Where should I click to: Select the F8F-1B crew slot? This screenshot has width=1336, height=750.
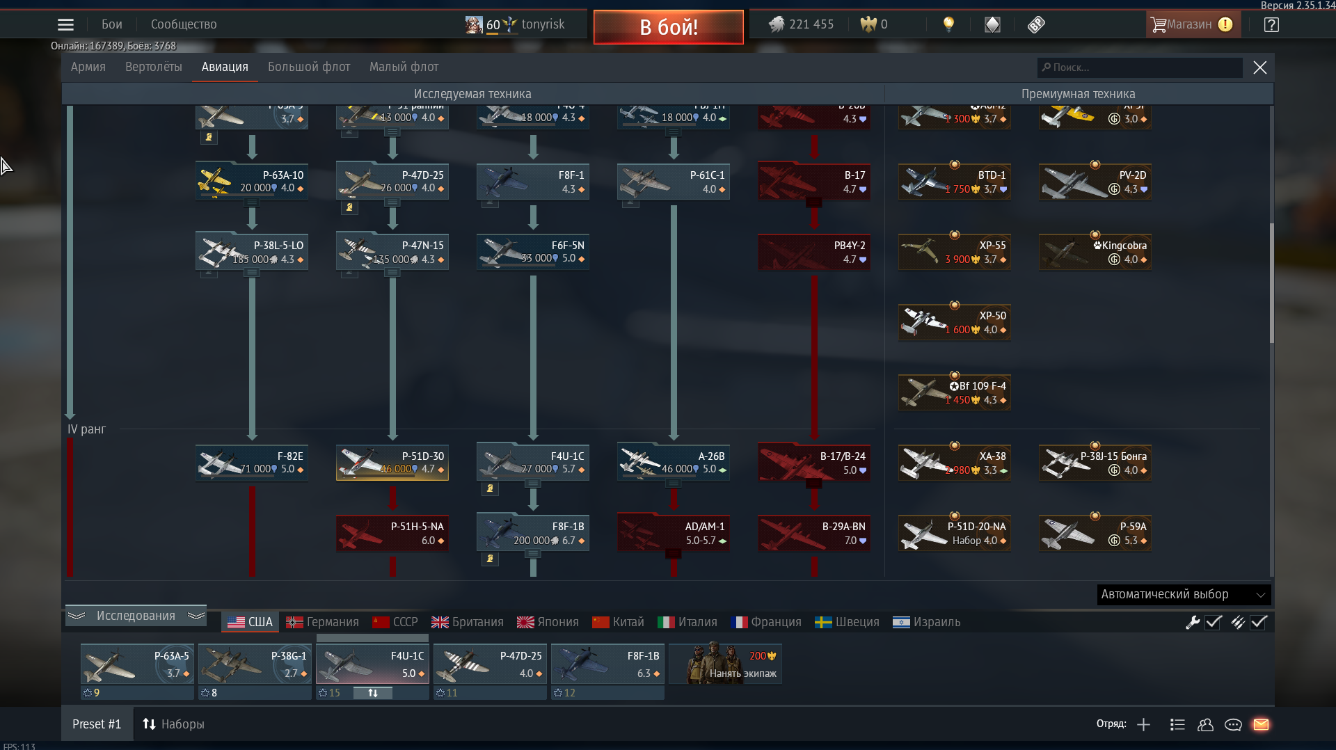point(607,664)
